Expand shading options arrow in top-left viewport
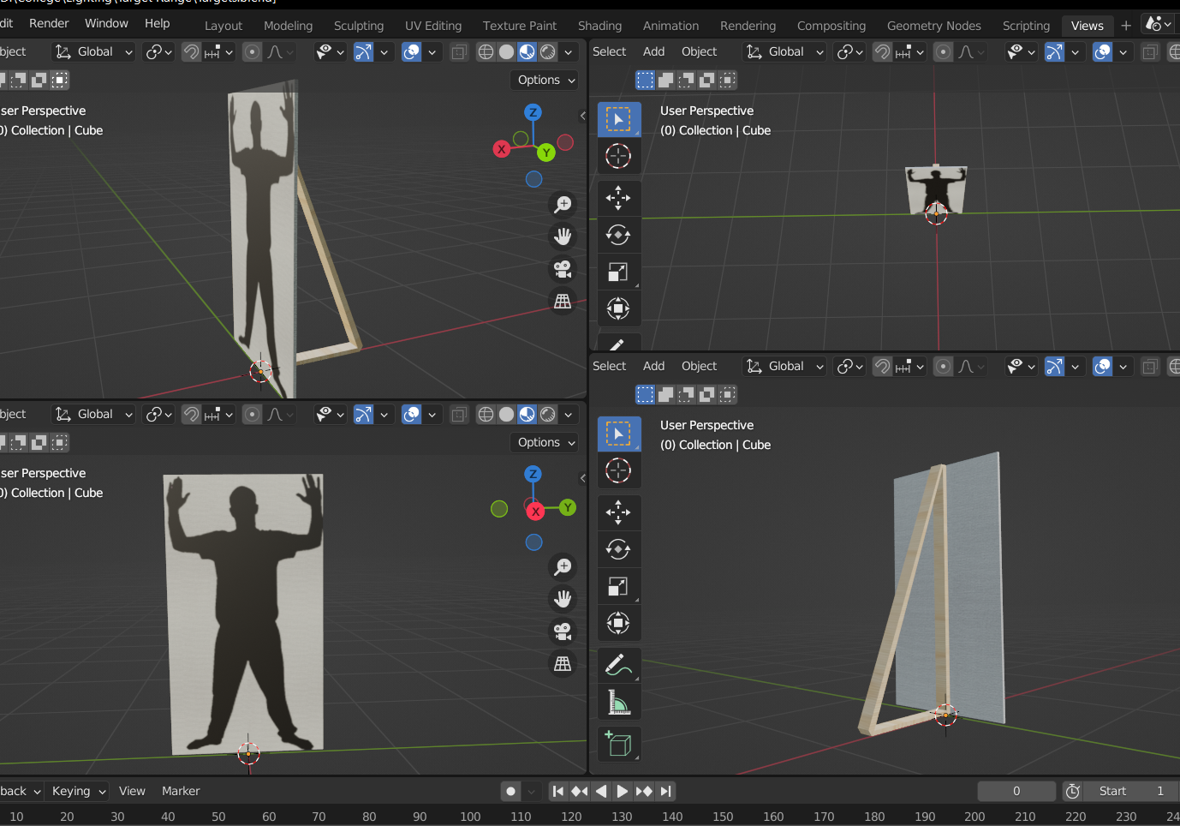The height and width of the screenshot is (826, 1180). pyautogui.click(x=568, y=52)
